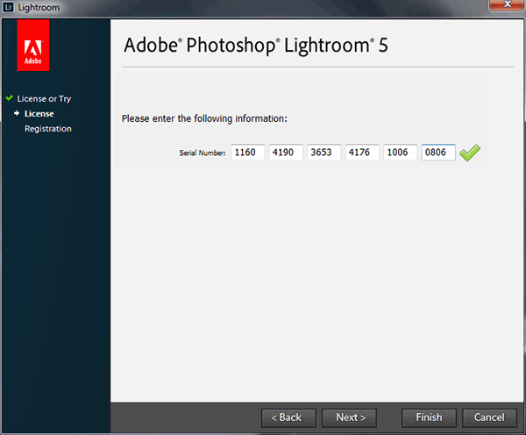Cancel the installation with Cancel button
The image size is (526, 435).
(x=489, y=417)
